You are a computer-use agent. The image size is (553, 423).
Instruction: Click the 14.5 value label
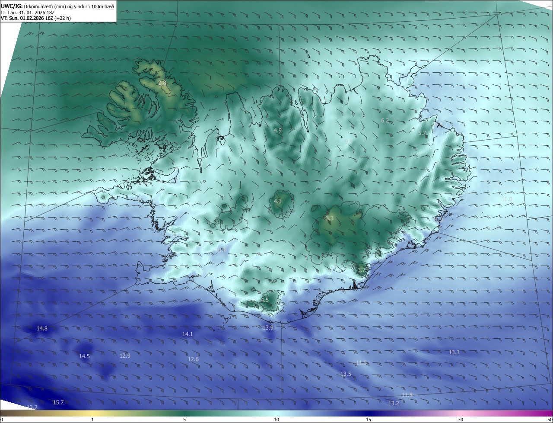pyautogui.click(x=84, y=356)
